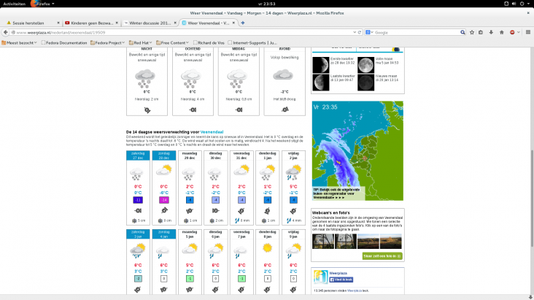
Task: Expand the Free Content bookmark folder
Action: [x=172, y=42]
